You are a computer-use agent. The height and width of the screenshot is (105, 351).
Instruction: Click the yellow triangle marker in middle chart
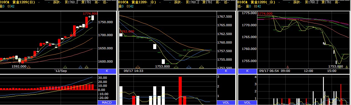[201, 67]
